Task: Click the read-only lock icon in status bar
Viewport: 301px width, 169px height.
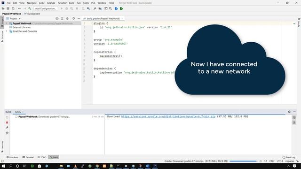Action: [298, 161]
